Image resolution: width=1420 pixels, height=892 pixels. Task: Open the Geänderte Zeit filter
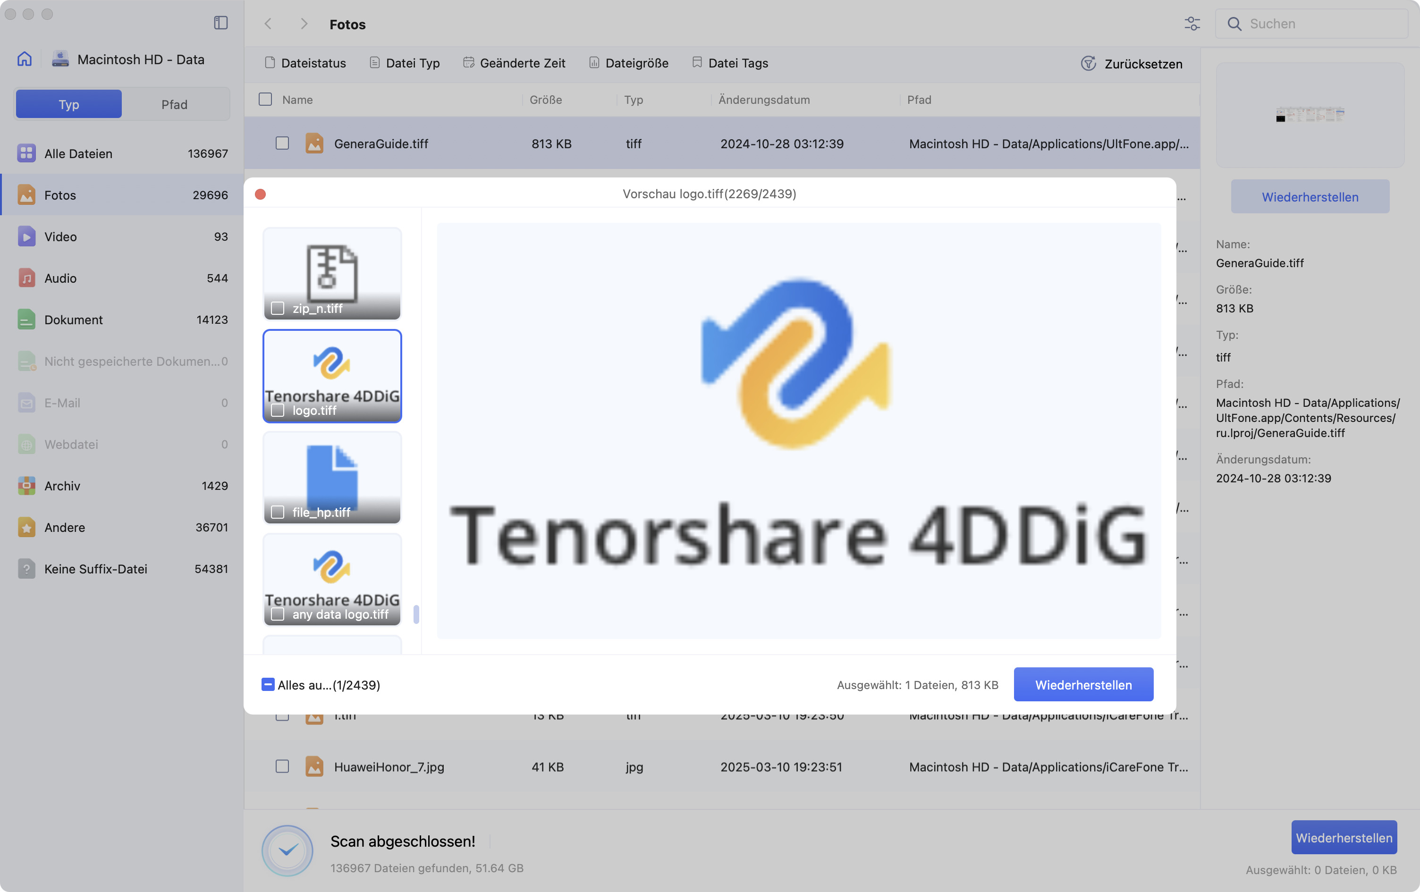523,62
